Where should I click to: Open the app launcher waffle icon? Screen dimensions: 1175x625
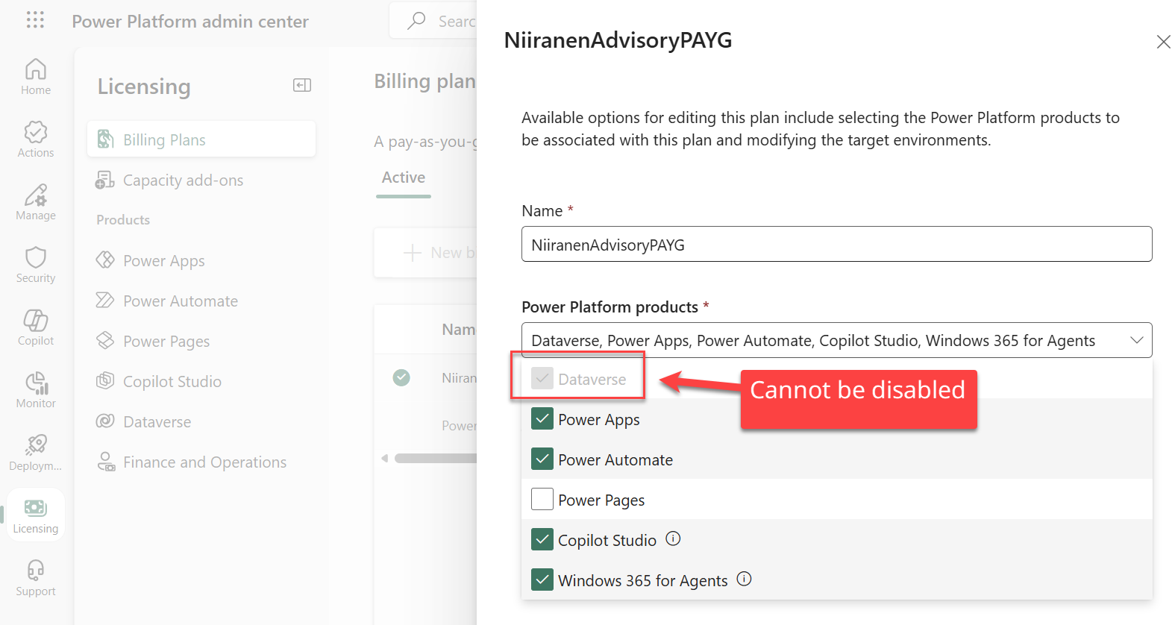click(x=35, y=20)
